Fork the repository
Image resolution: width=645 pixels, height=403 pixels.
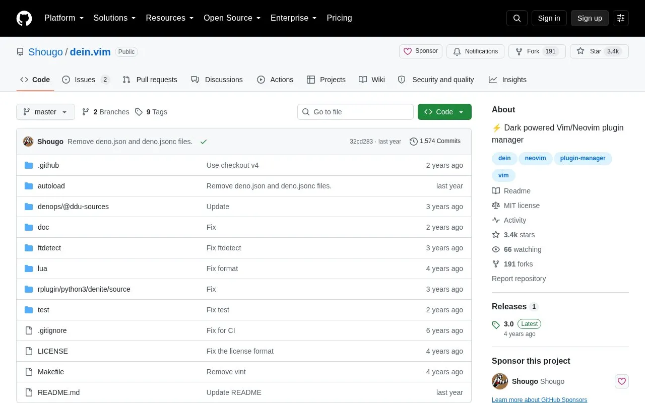click(x=537, y=51)
